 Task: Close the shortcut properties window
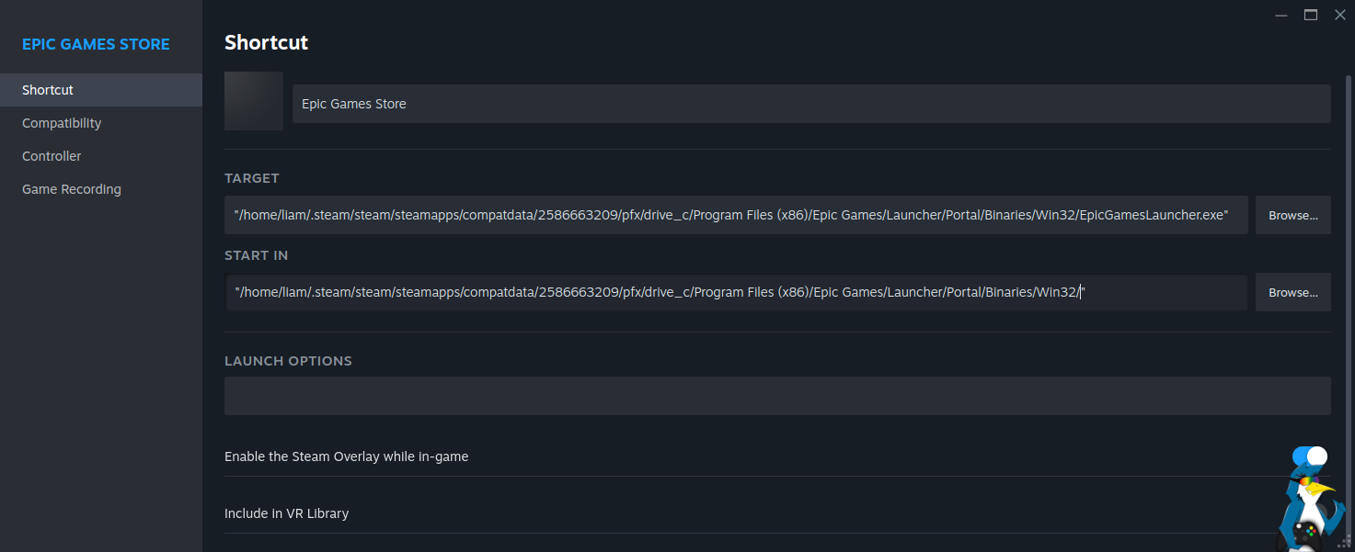coord(1339,15)
